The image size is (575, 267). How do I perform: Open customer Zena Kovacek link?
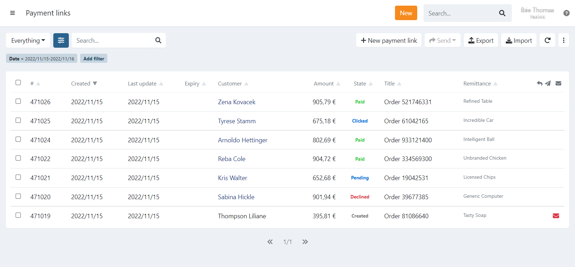236,102
